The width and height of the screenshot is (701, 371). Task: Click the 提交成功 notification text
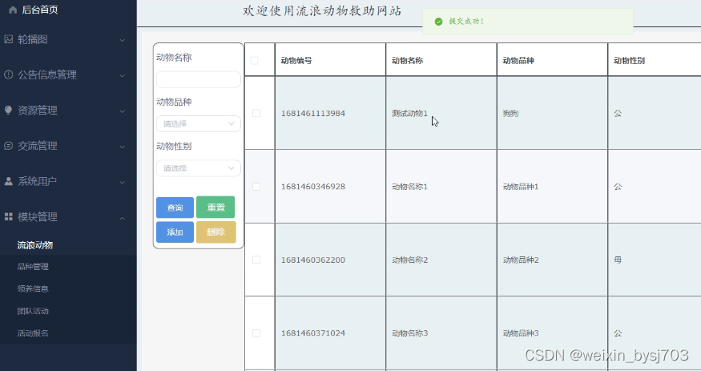pyautogui.click(x=466, y=22)
